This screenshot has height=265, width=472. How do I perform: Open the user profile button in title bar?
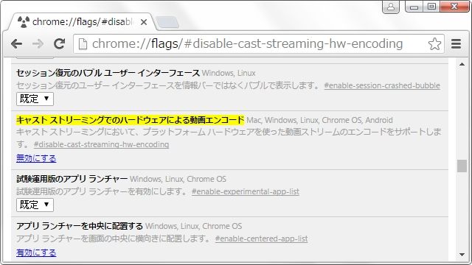(391, 7)
